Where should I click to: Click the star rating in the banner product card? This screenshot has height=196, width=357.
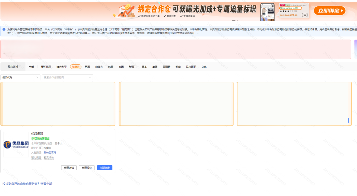(x=286, y=11)
